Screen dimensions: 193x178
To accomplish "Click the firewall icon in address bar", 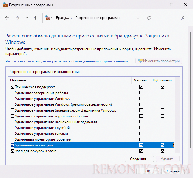I will point(47,18).
